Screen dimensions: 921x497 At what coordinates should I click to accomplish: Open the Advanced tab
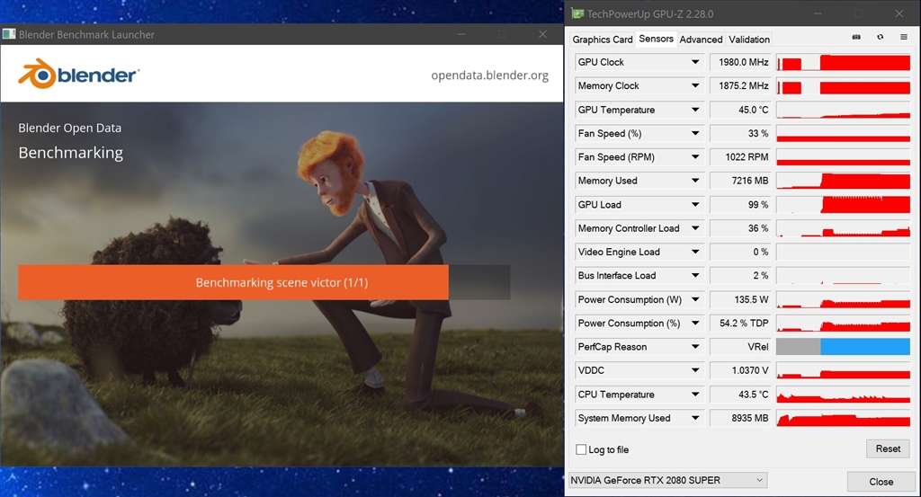tap(701, 40)
